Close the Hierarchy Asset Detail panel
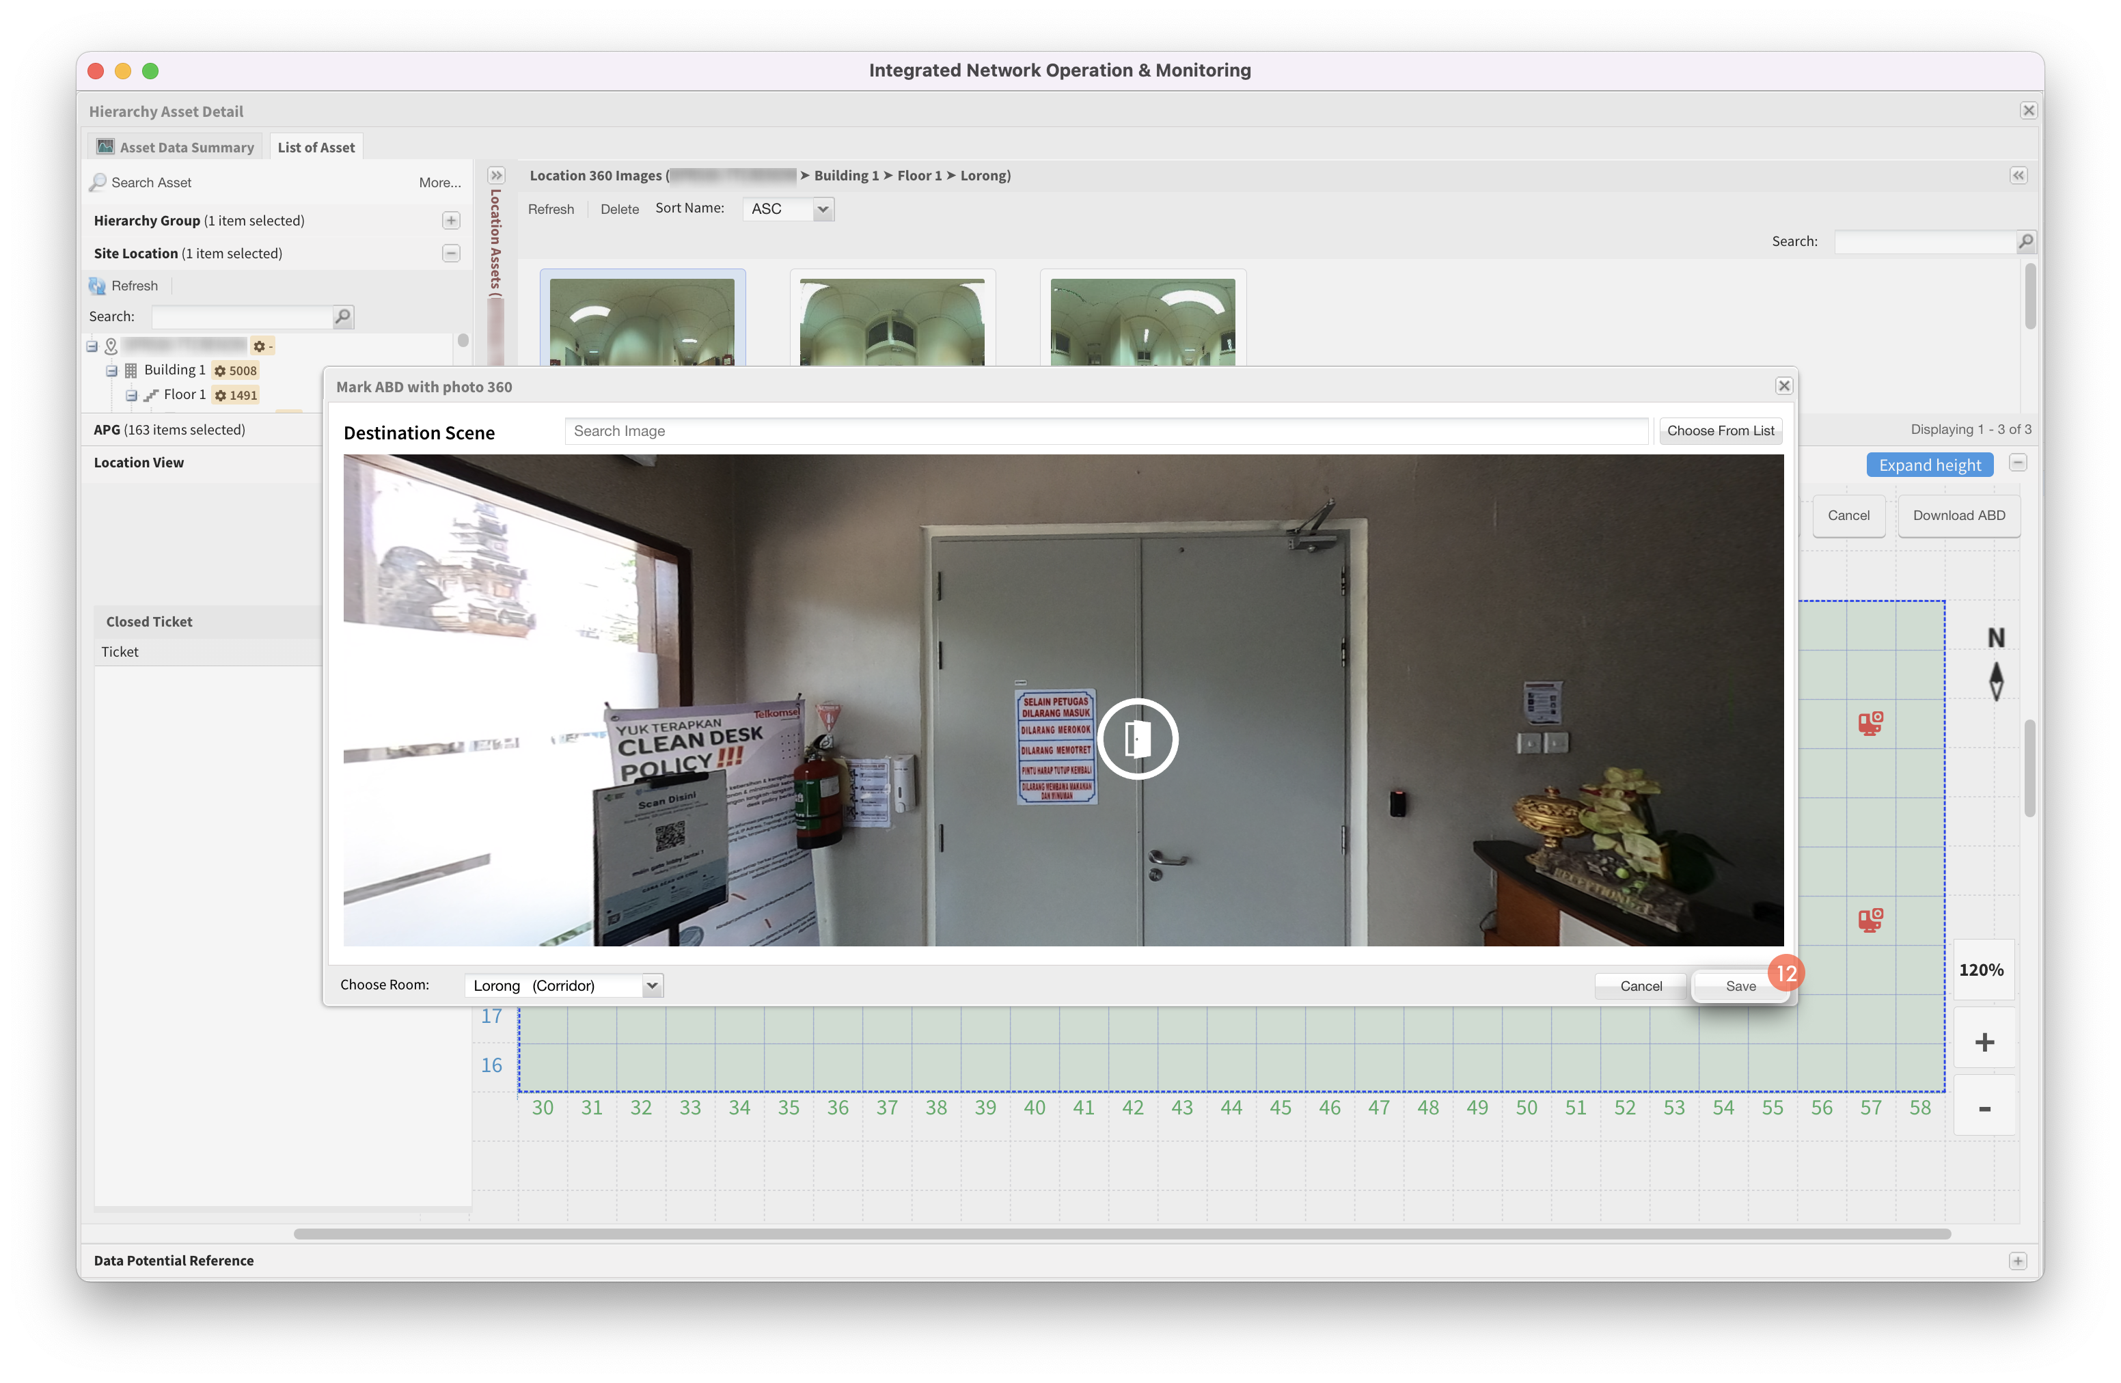The image size is (2121, 1383). point(2028,111)
